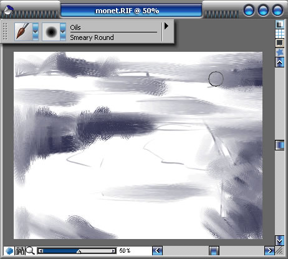The image size is (288, 259).
Task: Click the blue tracing paper icon
Action: coord(9,251)
